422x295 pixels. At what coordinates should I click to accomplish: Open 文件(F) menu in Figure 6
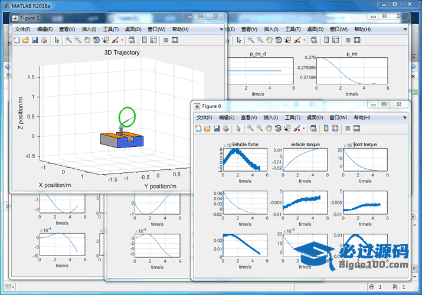[204, 117]
